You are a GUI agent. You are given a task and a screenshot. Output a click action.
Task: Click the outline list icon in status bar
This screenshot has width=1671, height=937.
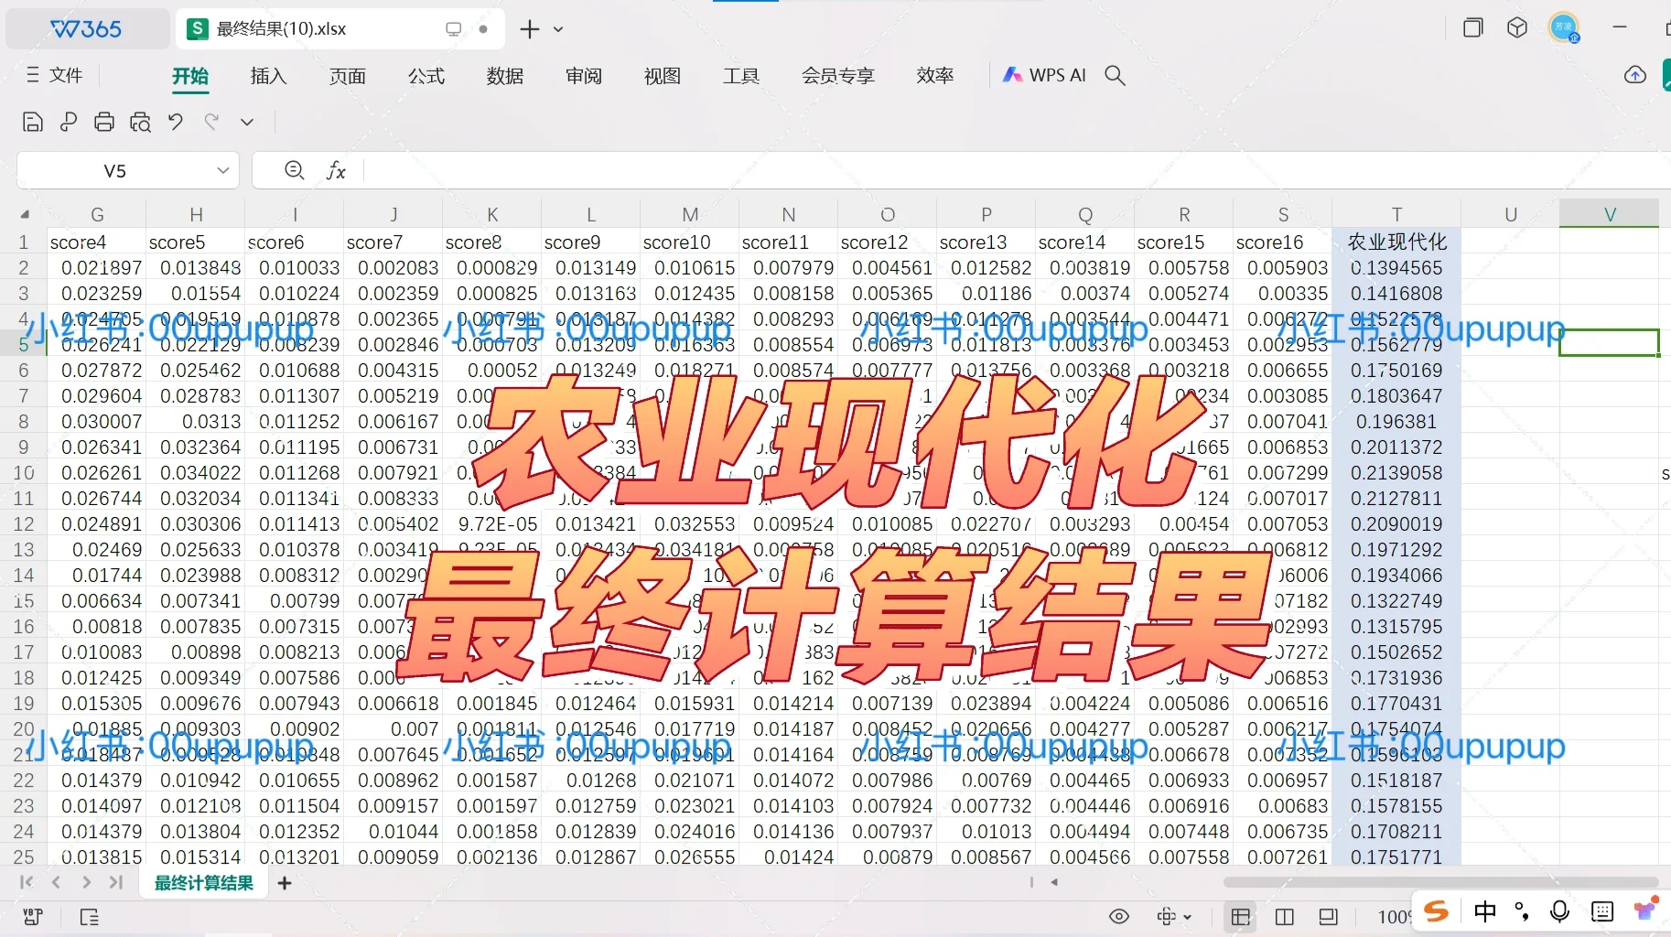click(x=90, y=917)
